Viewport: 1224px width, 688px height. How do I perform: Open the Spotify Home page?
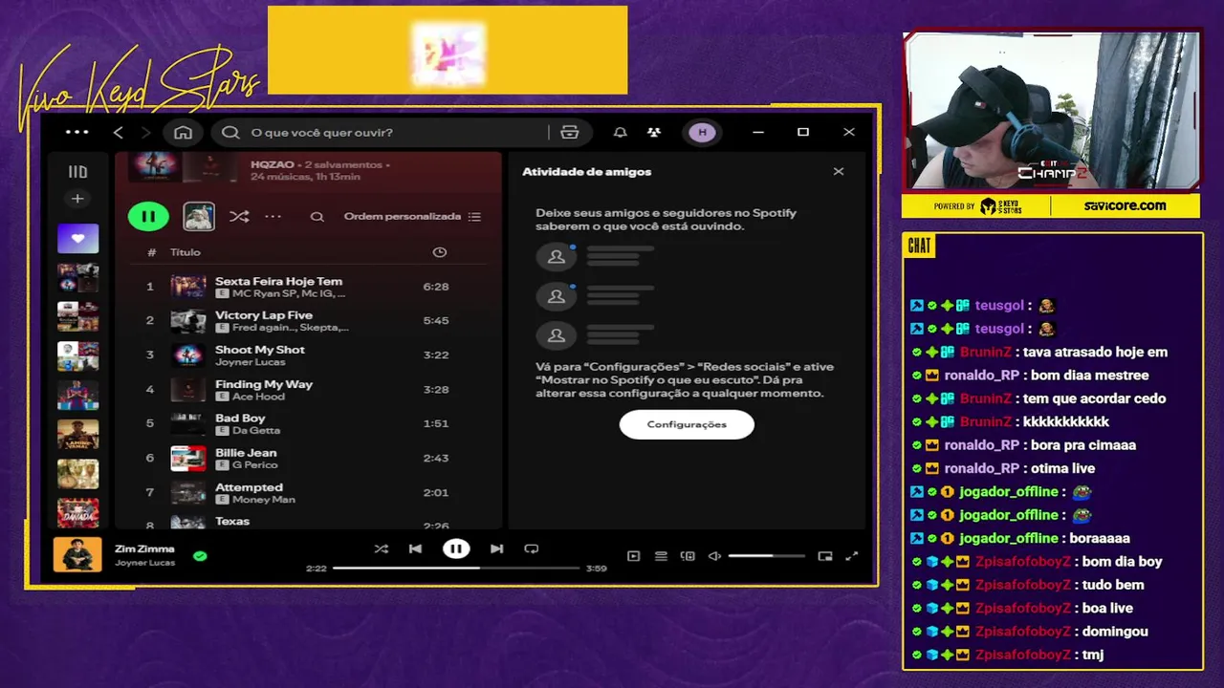(x=184, y=132)
